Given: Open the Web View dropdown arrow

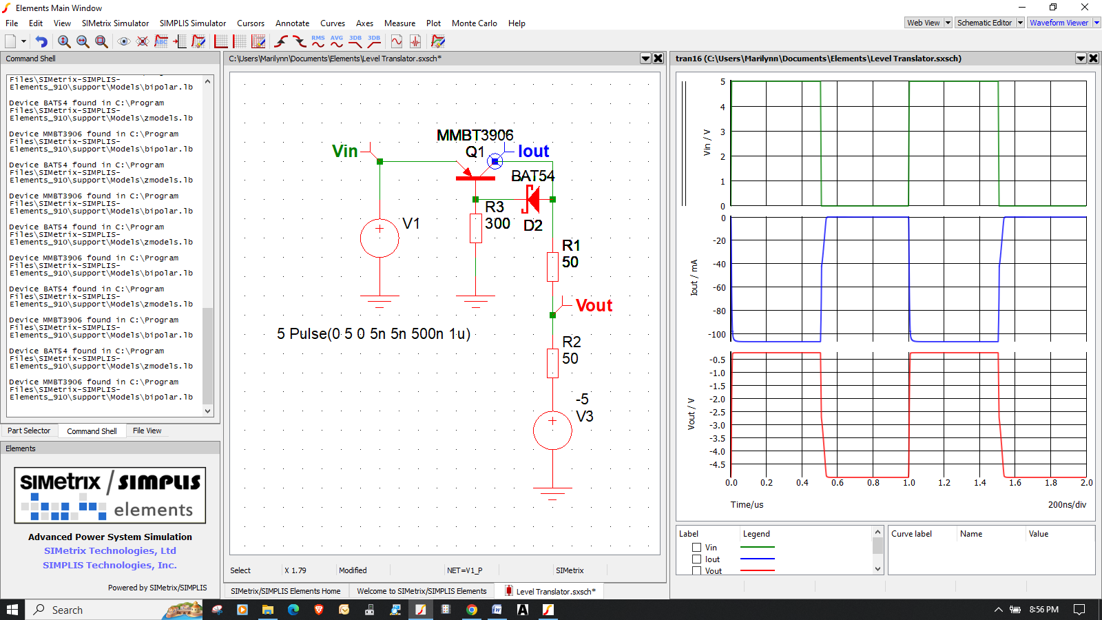Looking at the screenshot, I should 948,23.
